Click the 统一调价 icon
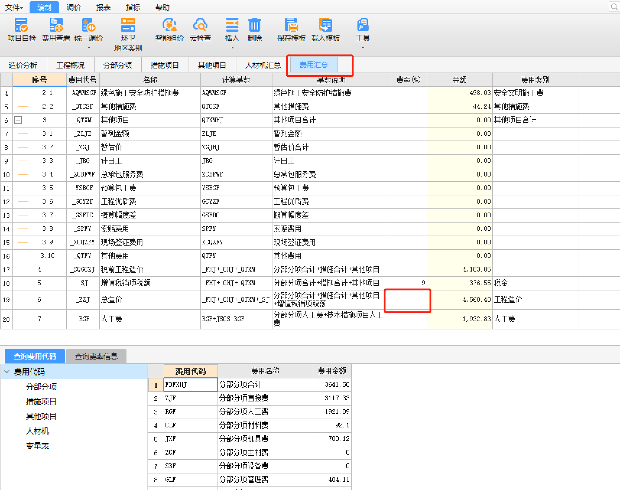Image resolution: width=620 pixels, height=490 pixels. tap(88, 25)
